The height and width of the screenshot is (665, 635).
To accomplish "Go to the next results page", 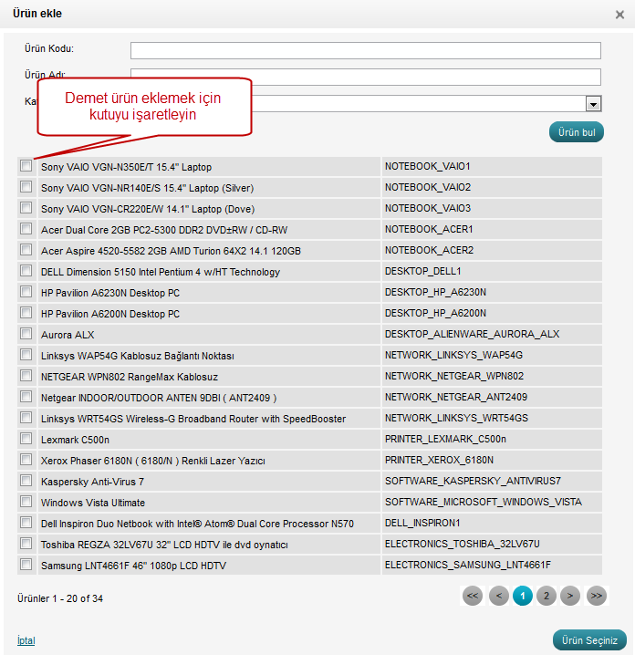I will (x=570, y=596).
